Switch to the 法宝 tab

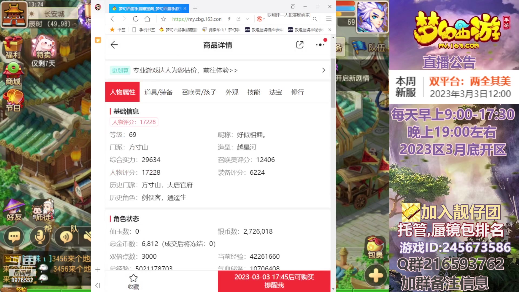pos(276,92)
